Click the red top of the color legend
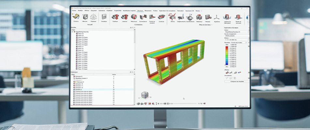The height and width of the screenshot is (130, 310). coord(226,48)
